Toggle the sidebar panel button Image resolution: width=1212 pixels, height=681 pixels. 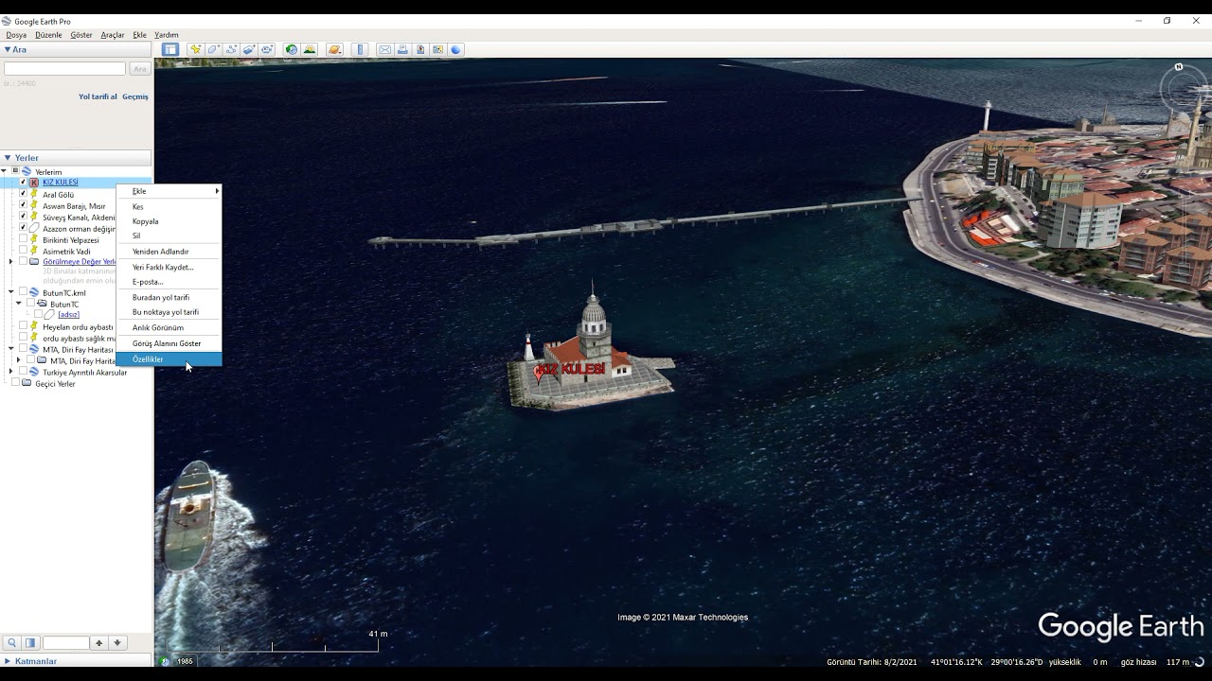(x=169, y=49)
